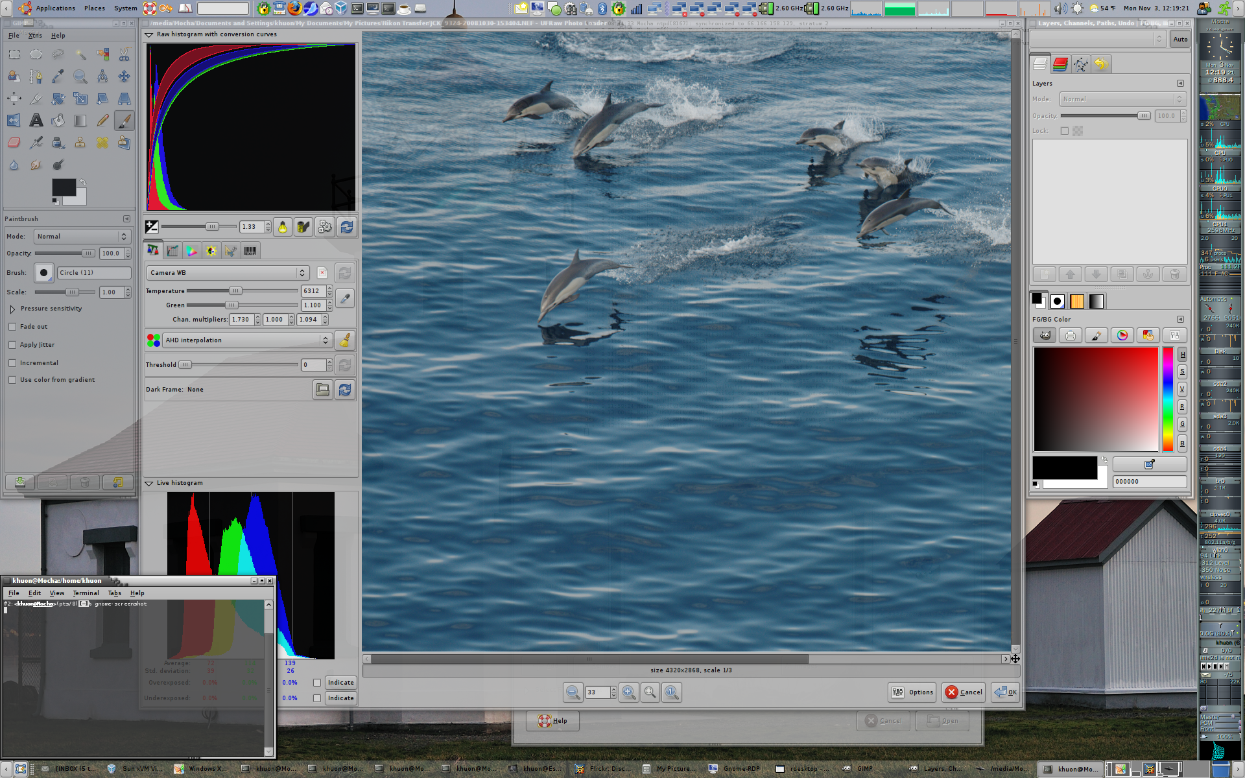Select the Clone stamp tool
The image size is (1245, 778).
coord(80,143)
